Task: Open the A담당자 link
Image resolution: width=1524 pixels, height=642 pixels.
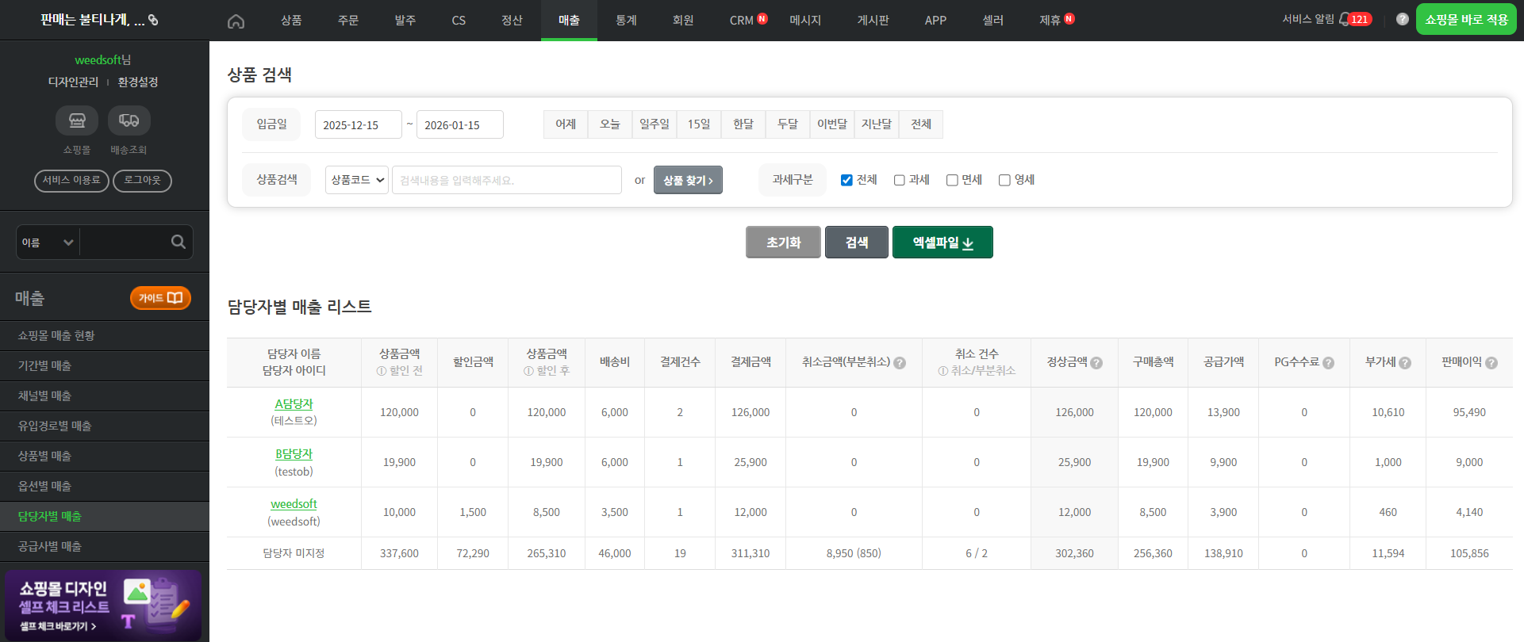Action: click(294, 404)
